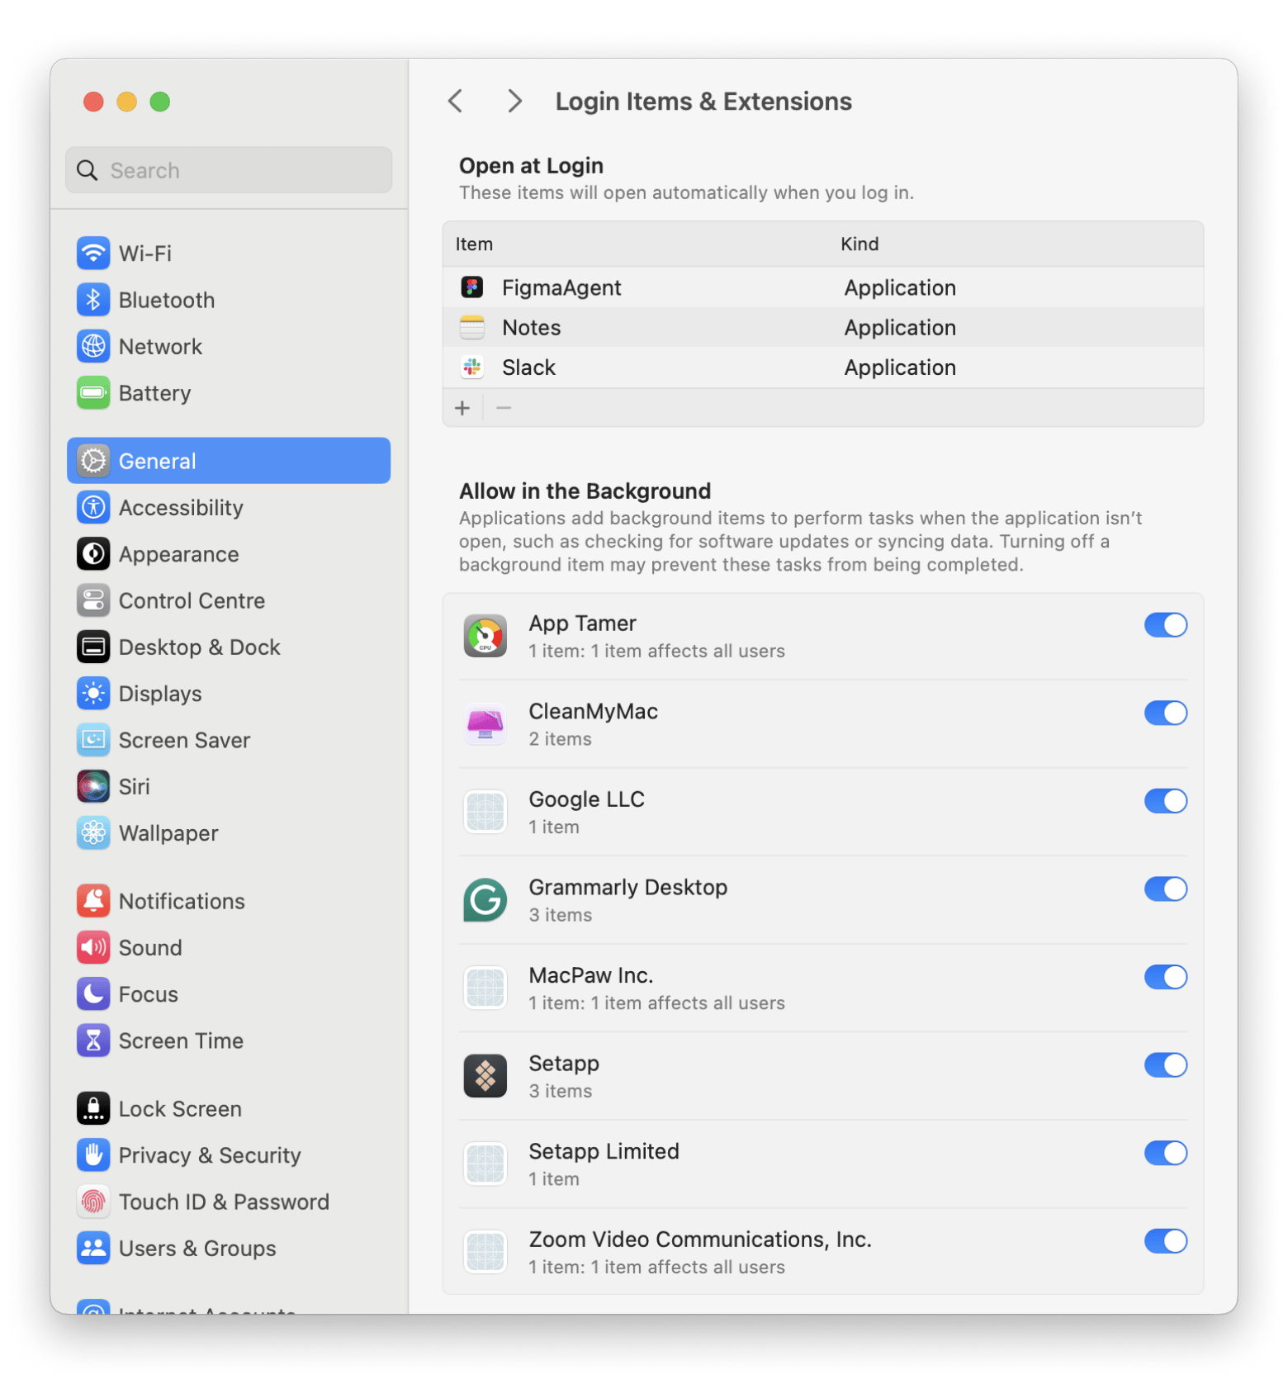The width and height of the screenshot is (1288, 1389).
Task: Open Privacy & Security hand icon
Action: click(x=93, y=1155)
